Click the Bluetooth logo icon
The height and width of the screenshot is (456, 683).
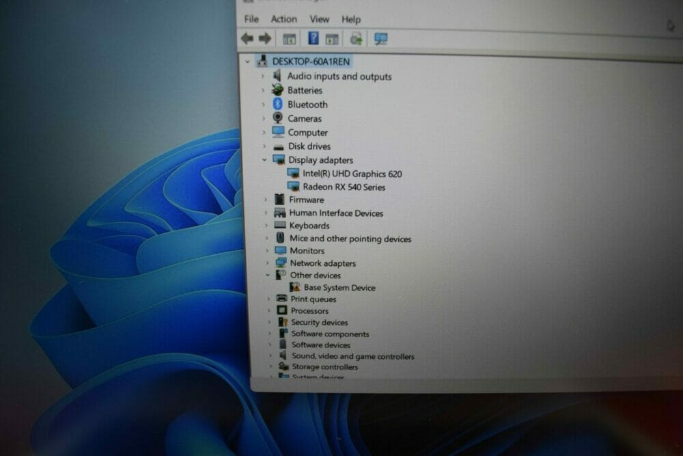(278, 104)
